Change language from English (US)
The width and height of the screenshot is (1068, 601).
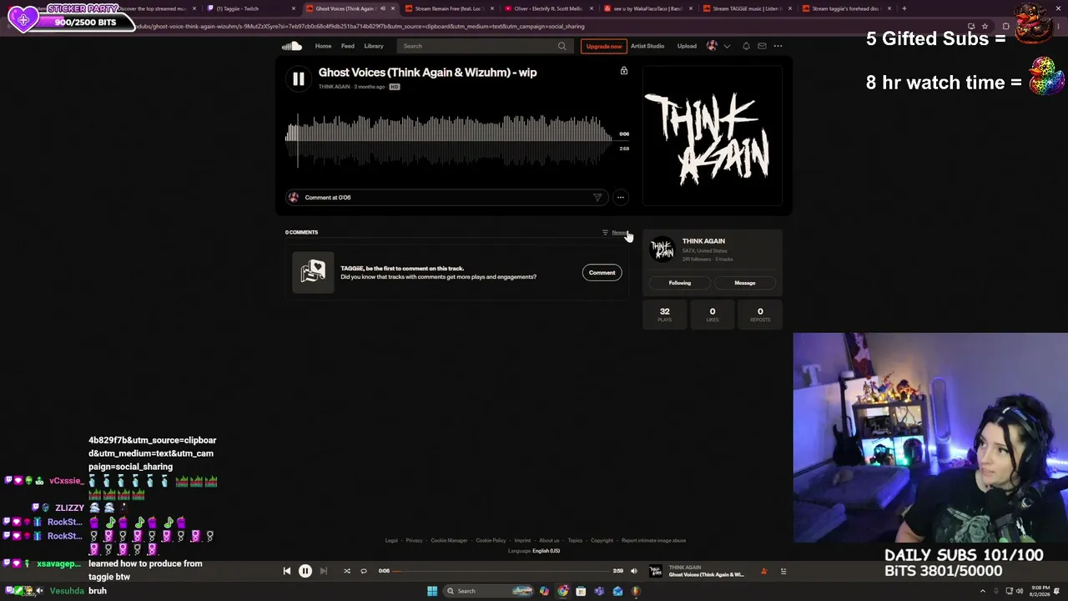coord(547,551)
